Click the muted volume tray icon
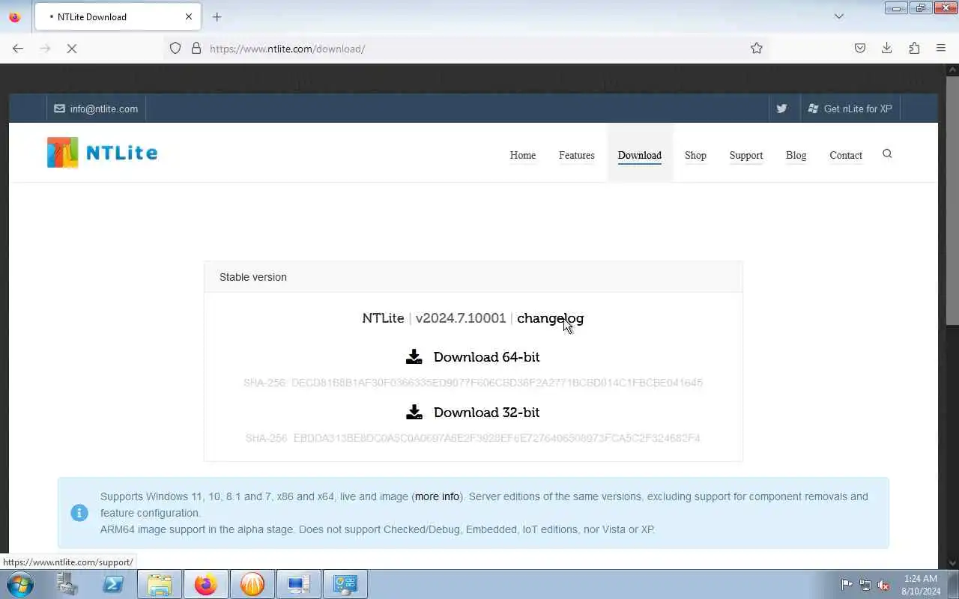Screen dimensions: 959x599 (x=884, y=585)
